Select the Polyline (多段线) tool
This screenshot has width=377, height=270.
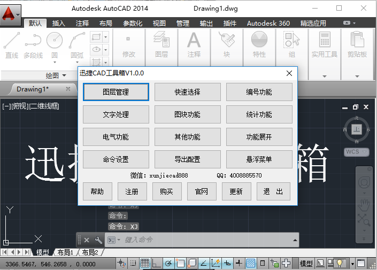[x=33, y=45]
